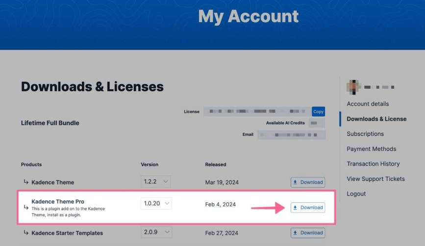Click the arrow icon beside Kadence Starter Templates

click(x=25, y=233)
